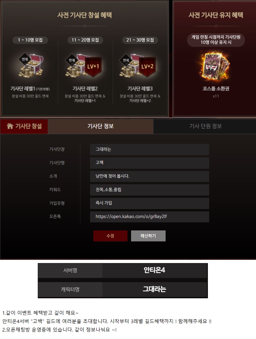Viewport: 256px width, 339px height.
Task: Click the home icon beside 기사단 창설
Action: click(10, 126)
